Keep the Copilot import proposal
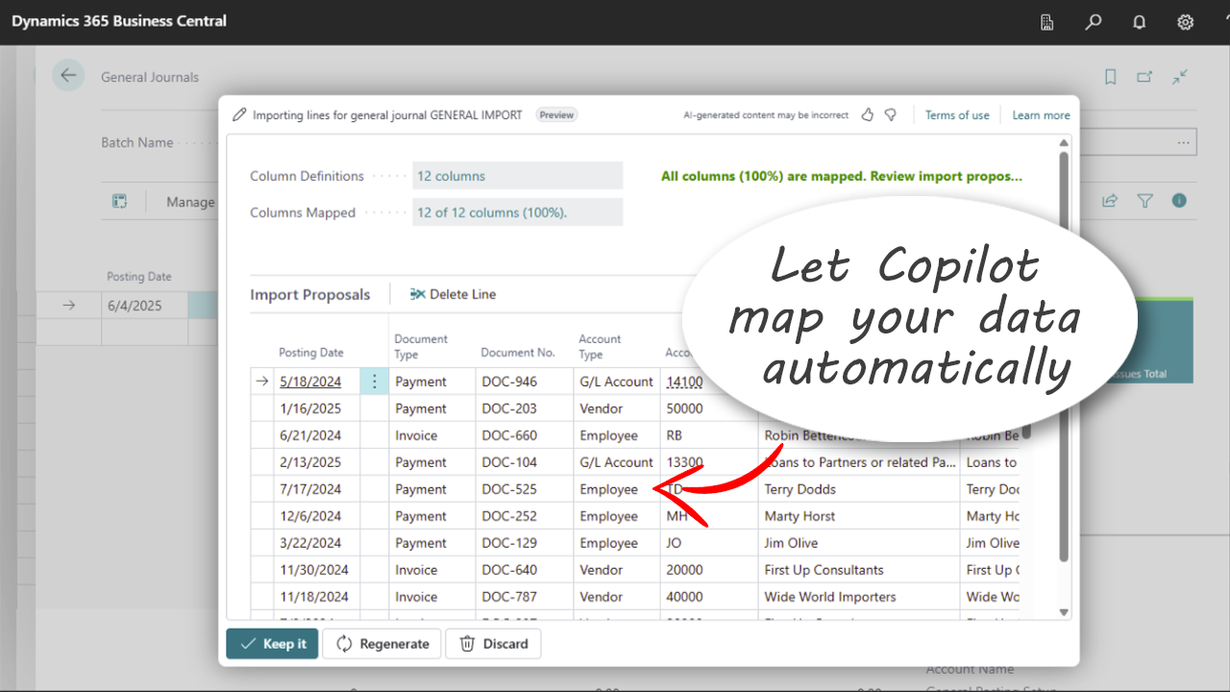The image size is (1230, 692). pos(272,644)
